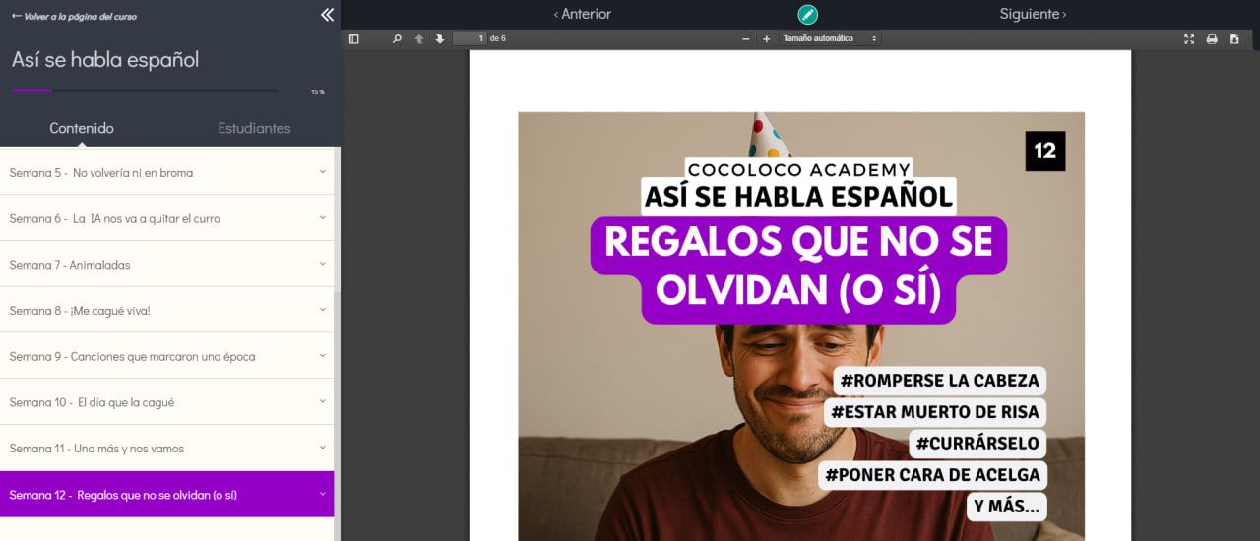Click the course progress bar

tap(144, 90)
